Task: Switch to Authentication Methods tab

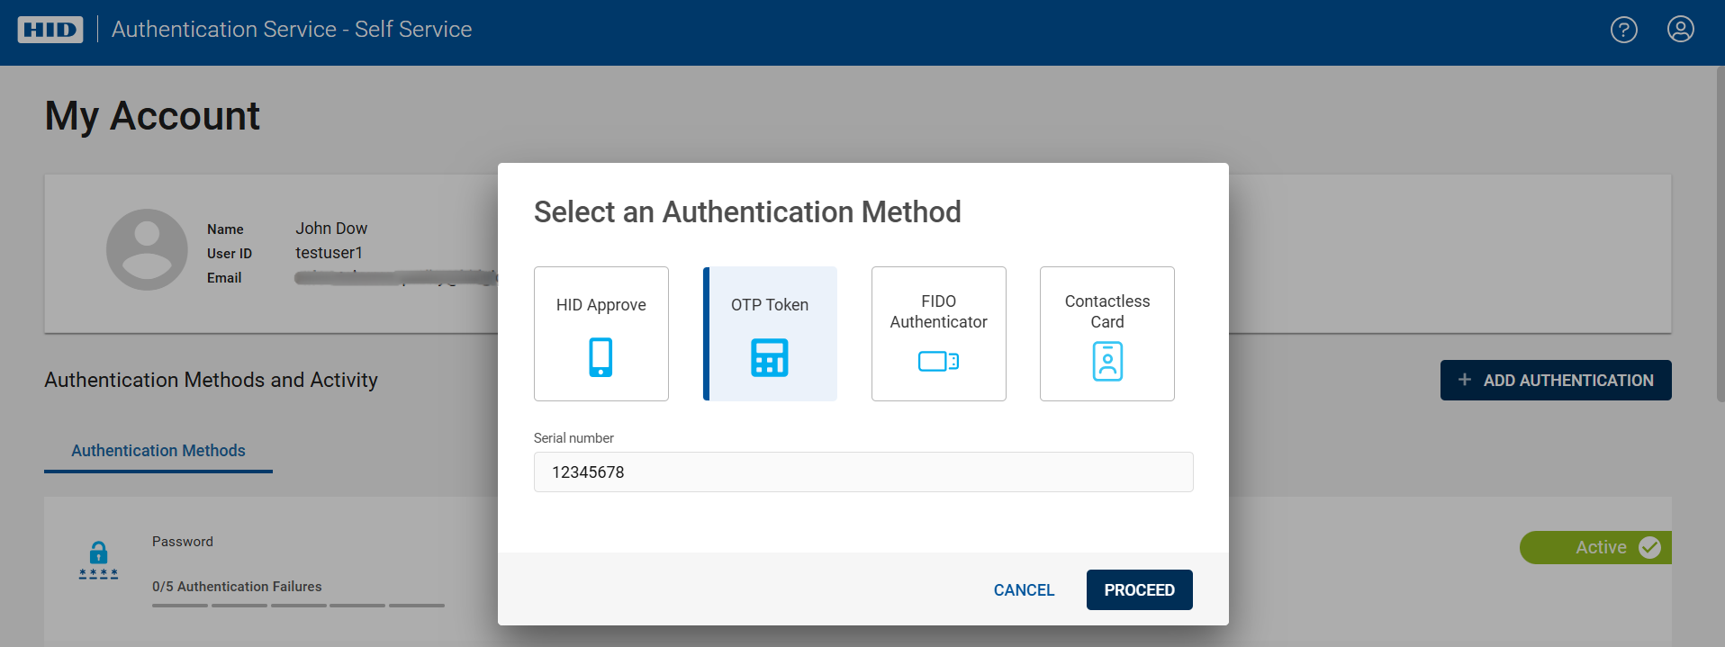Action: [x=158, y=451]
